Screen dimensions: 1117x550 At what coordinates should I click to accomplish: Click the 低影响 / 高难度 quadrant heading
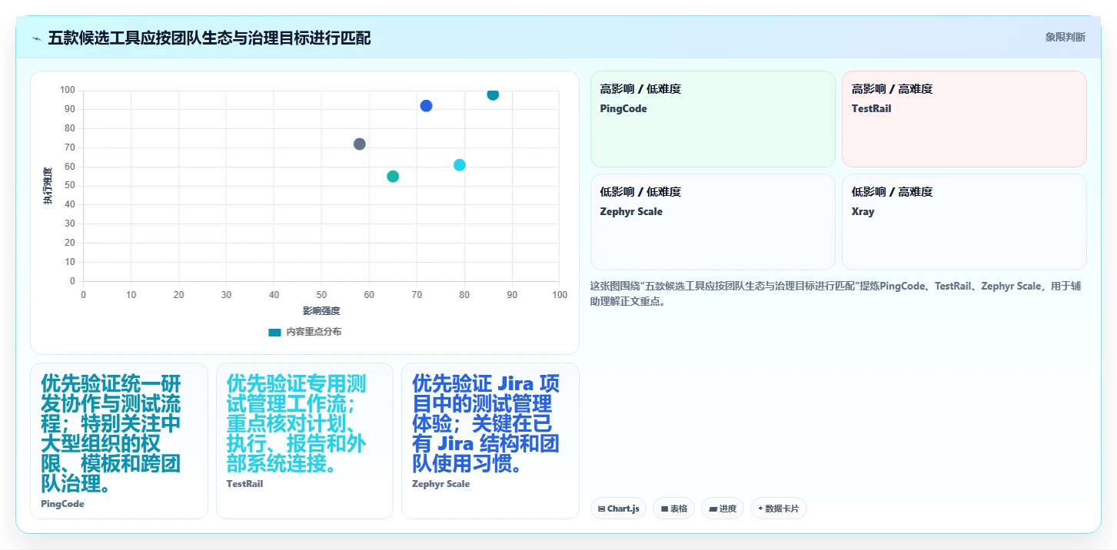(x=892, y=192)
